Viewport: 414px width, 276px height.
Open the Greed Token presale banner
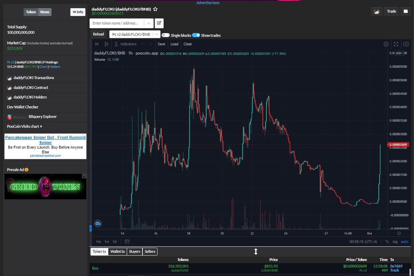45,187
